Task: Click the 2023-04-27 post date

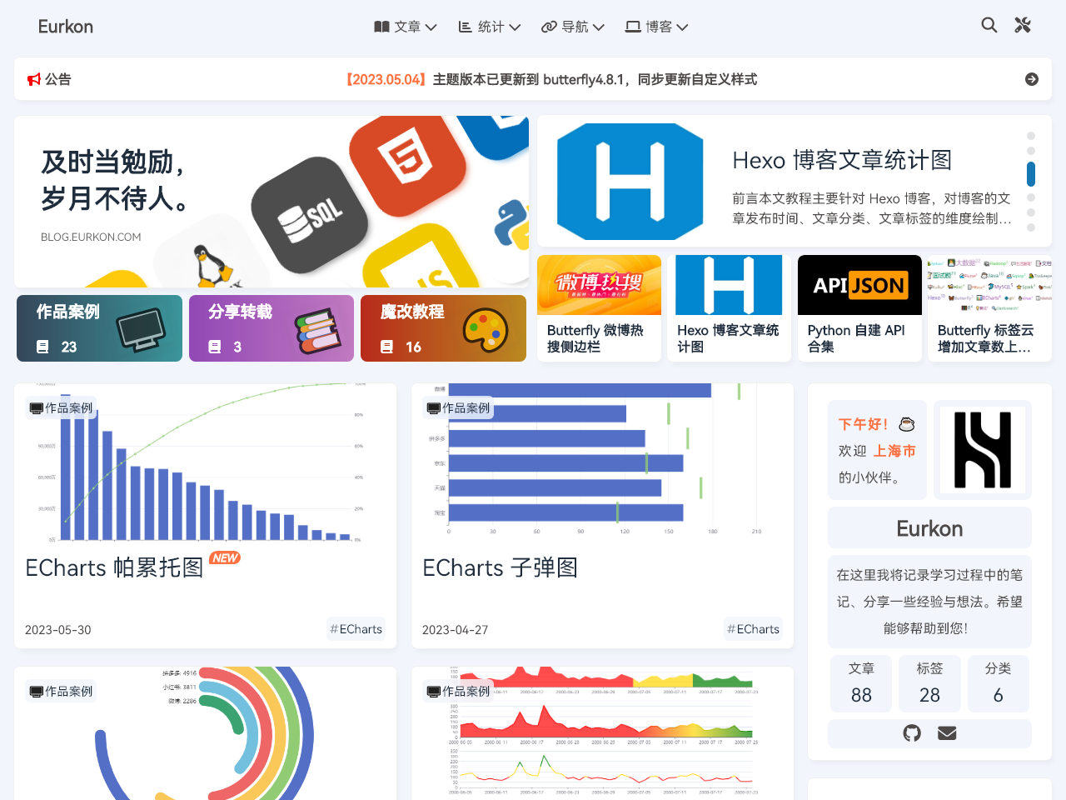Action: (x=455, y=630)
